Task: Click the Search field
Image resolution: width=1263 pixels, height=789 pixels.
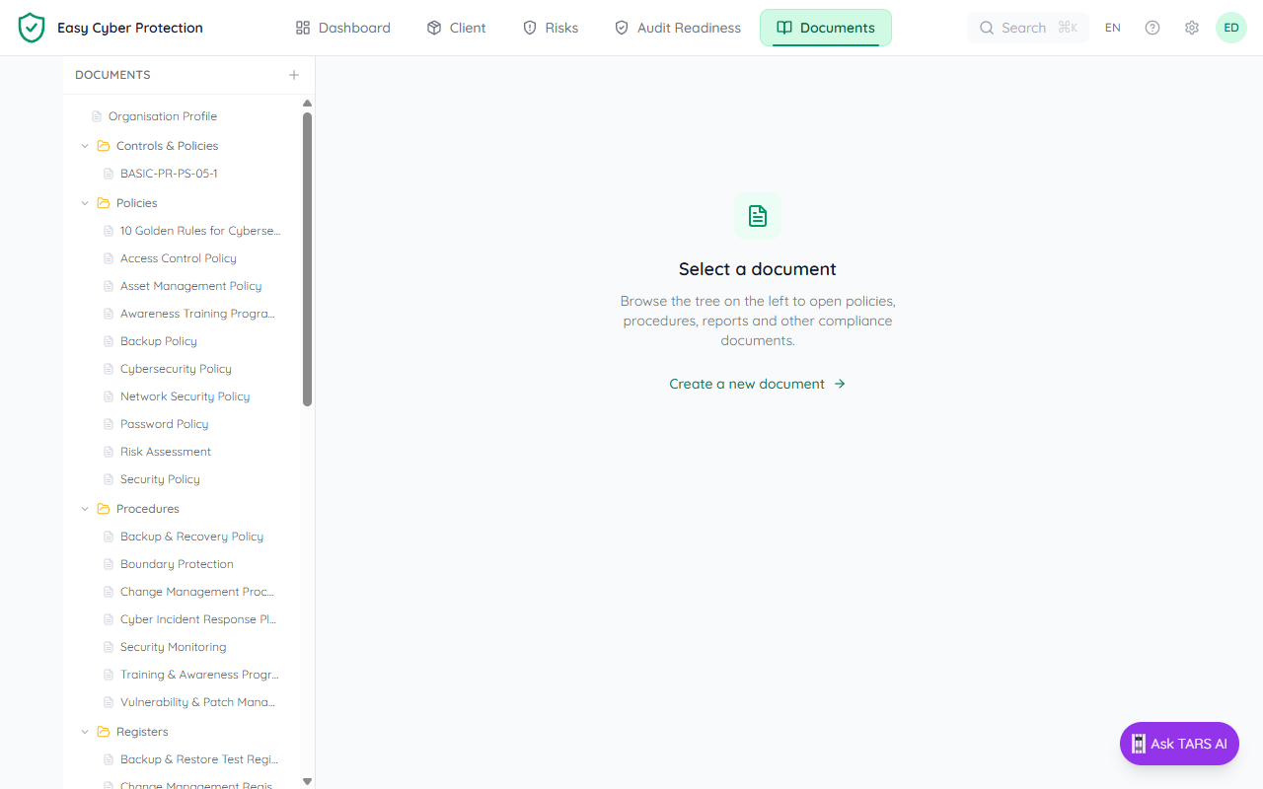Action: pos(1028,28)
